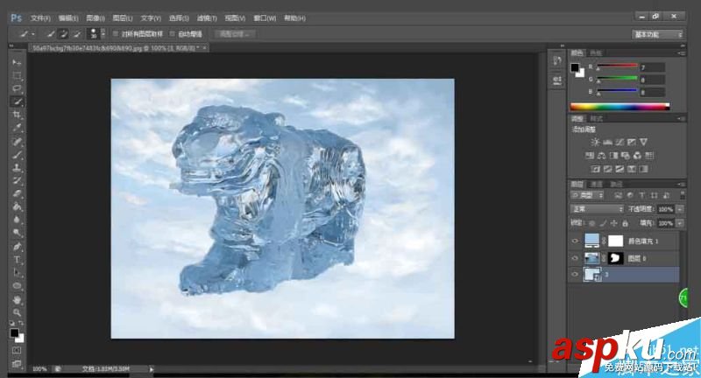Screen dimensions: 701x378
Task: Toggle lock transparent pixels in Layers panel
Action: 592,223
